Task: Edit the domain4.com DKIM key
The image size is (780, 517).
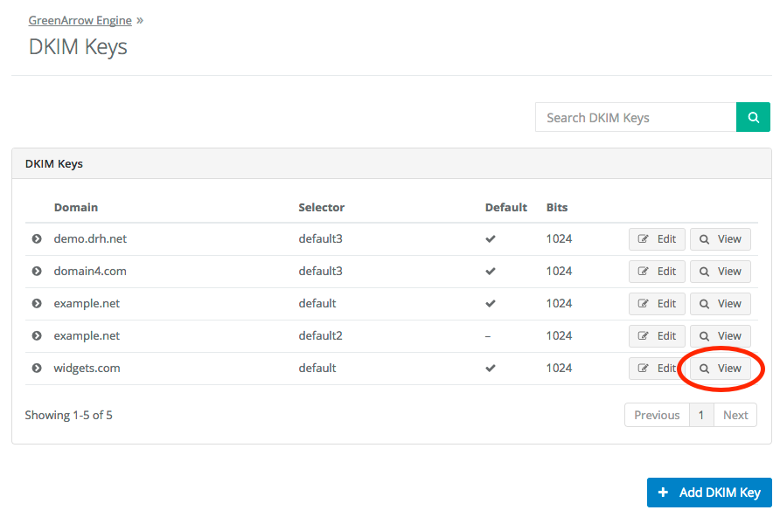Action: (657, 272)
